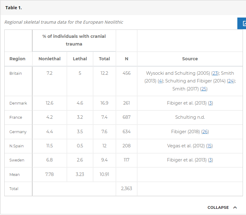Click reference 25 for Smith (2017)
The image size is (246, 215).
203,89
